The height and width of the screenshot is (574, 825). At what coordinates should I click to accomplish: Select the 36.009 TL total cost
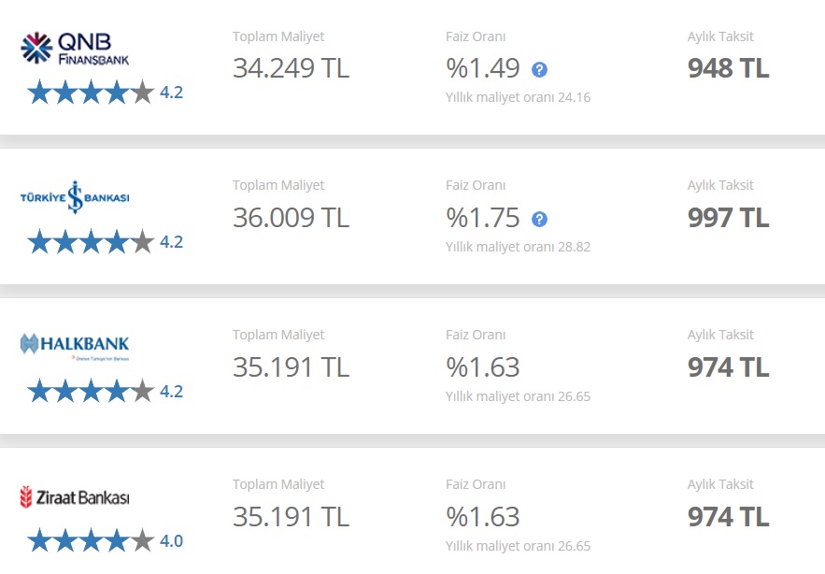coord(291,218)
